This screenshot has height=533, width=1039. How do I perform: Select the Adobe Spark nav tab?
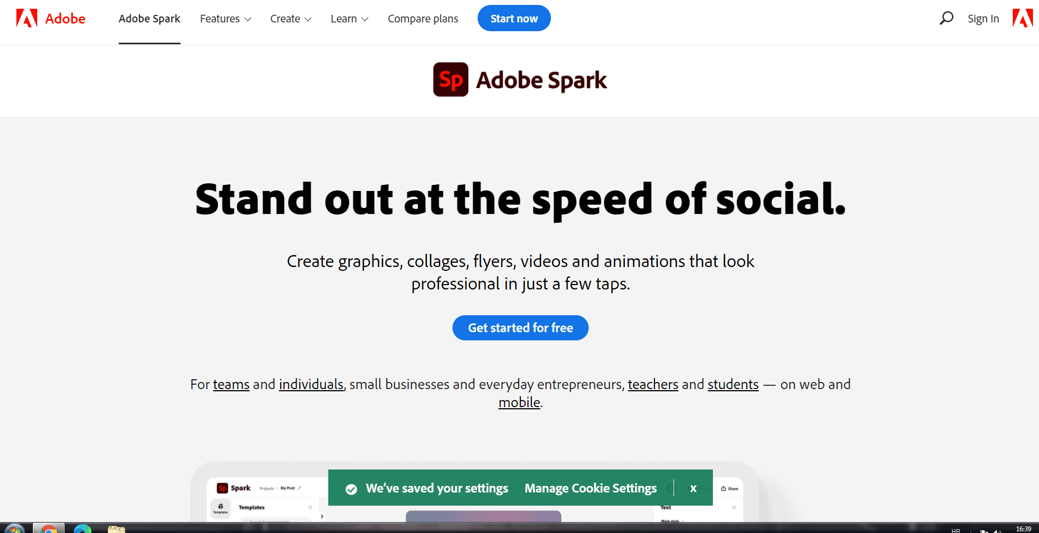pos(149,19)
